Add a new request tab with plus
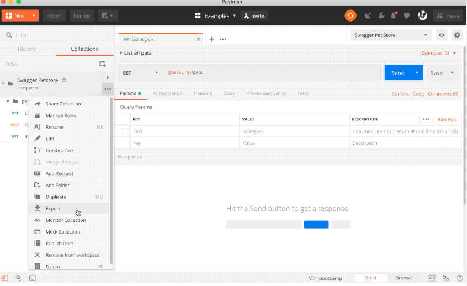Viewport: 467px width, 286px height. click(x=211, y=39)
